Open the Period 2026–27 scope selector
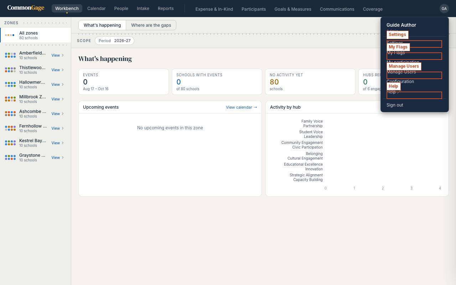Image resolution: width=456 pixels, height=285 pixels. click(114, 41)
